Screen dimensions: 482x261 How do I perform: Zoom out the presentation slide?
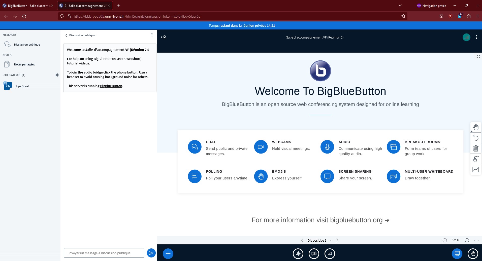coord(444,240)
